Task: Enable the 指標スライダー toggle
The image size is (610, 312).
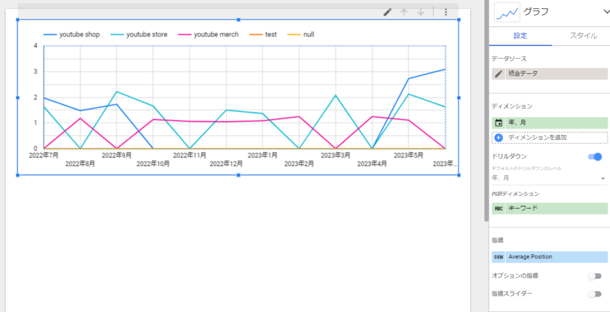Action: point(594,294)
